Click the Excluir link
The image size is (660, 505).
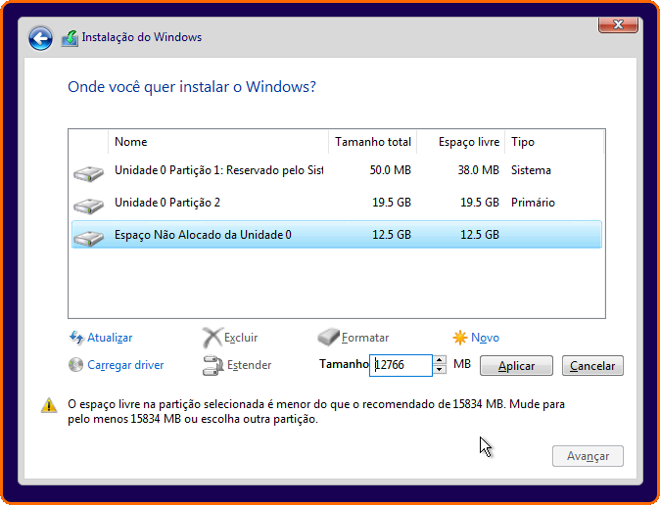click(x=241, y=338)
